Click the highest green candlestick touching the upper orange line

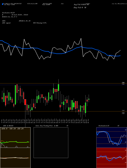coord(58,88)
